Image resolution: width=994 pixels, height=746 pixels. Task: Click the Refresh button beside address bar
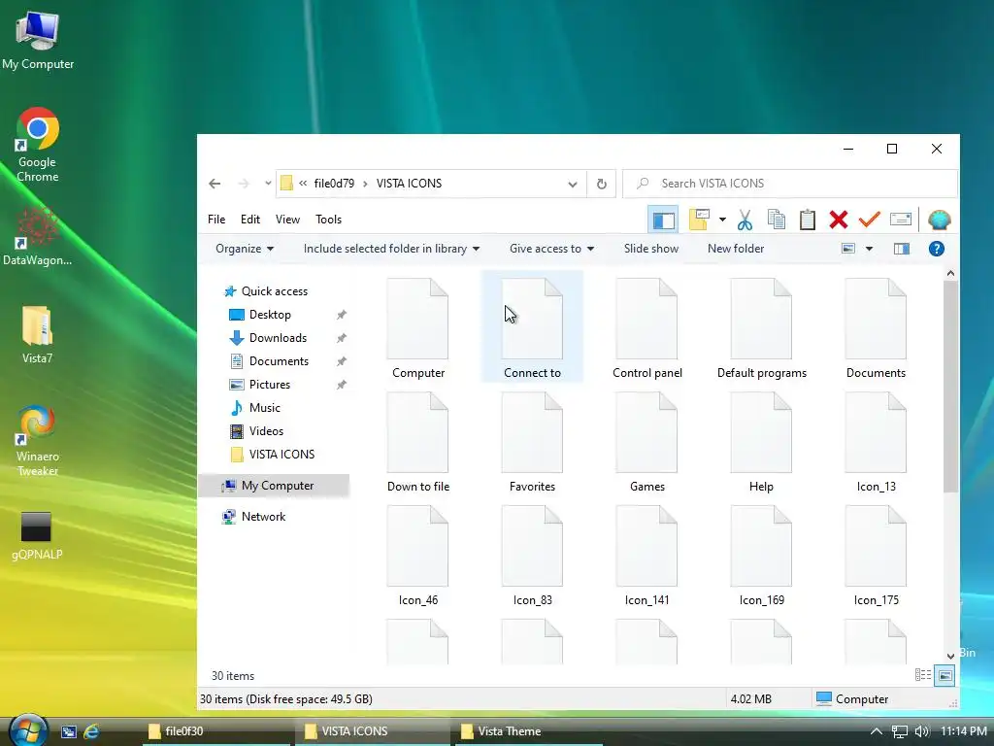602,184
